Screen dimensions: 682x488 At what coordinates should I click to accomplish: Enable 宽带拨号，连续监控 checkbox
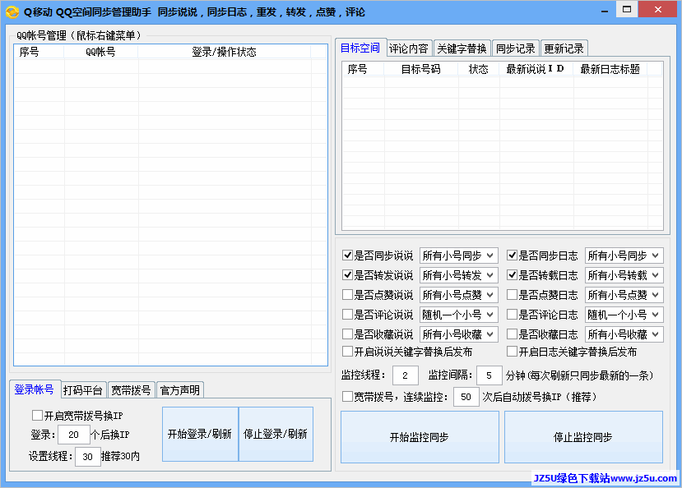347,396
